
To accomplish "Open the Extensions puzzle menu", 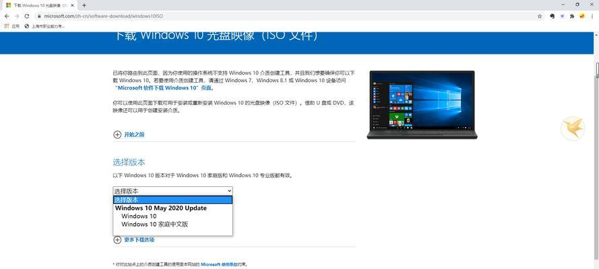I will (572, 16).
